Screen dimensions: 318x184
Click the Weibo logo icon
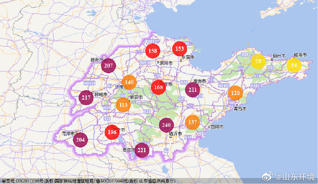(x=267, y=177)
